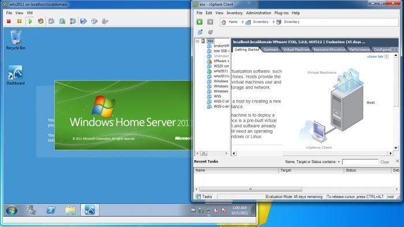Viewport: 404px width, 227px height.
Task: Open the Dashboard desktop shortcut
Action: (x=16, y=75)
